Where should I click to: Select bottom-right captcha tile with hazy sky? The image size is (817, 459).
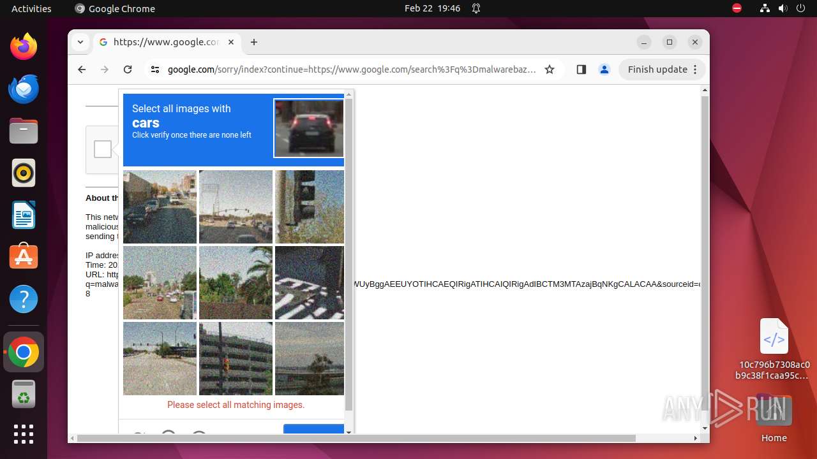(310, 358)
